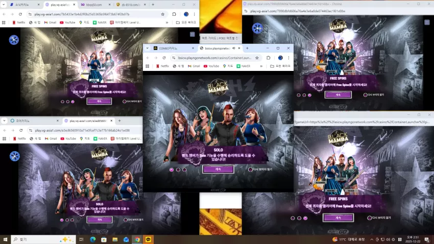The width and height of the screenshot is (434, 244).
Task: Click 계속 button in the middle SOLO window
Action: [x=218, y=169]
